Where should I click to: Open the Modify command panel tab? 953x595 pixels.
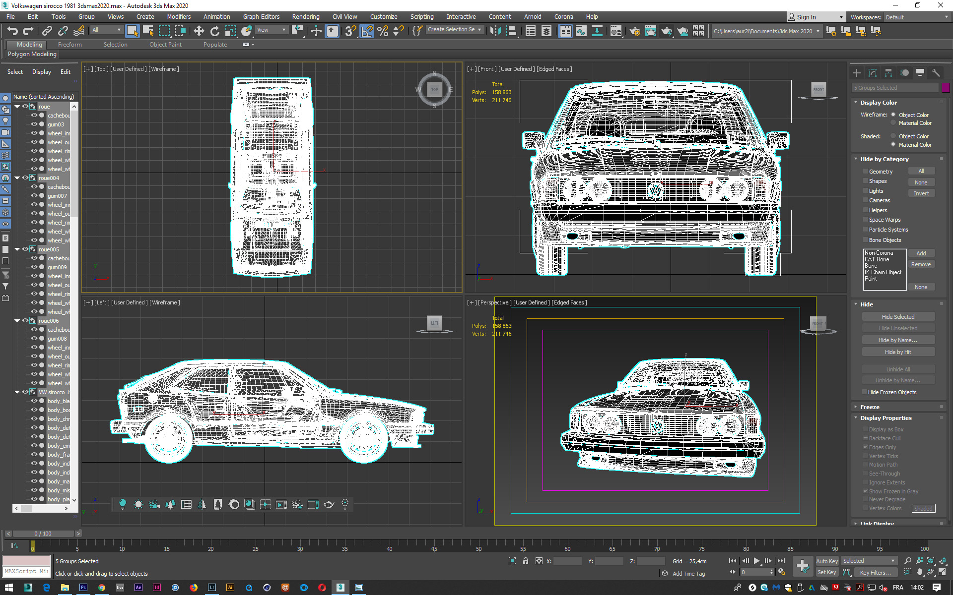tap(873, 73)
